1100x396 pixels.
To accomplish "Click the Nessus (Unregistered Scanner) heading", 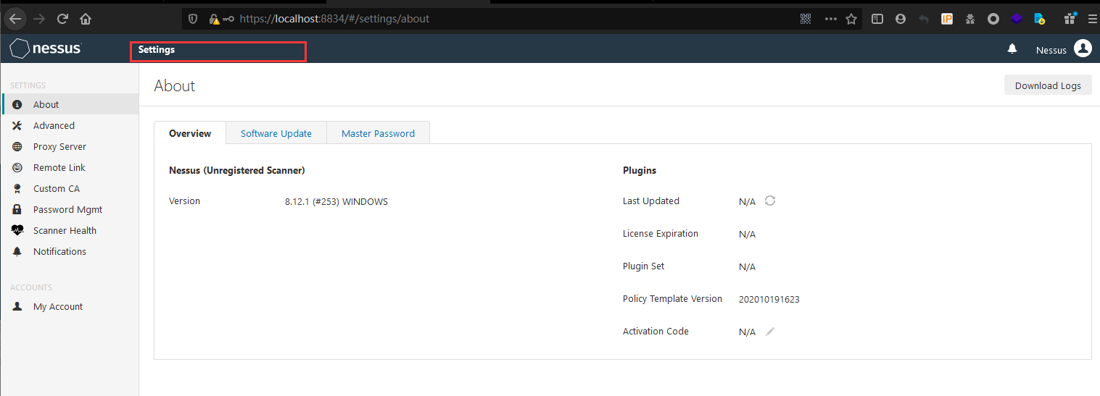I will click(x=237, y=170).
